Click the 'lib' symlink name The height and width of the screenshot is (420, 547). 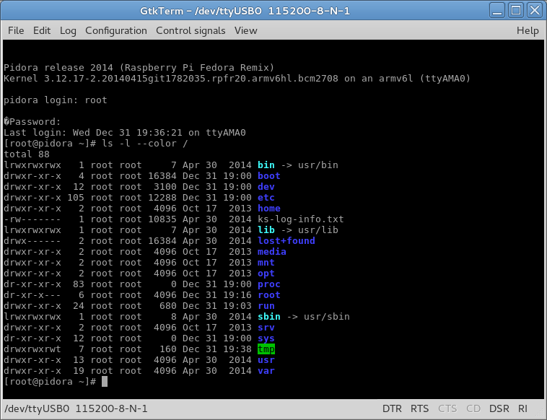(x=266, y=230)
